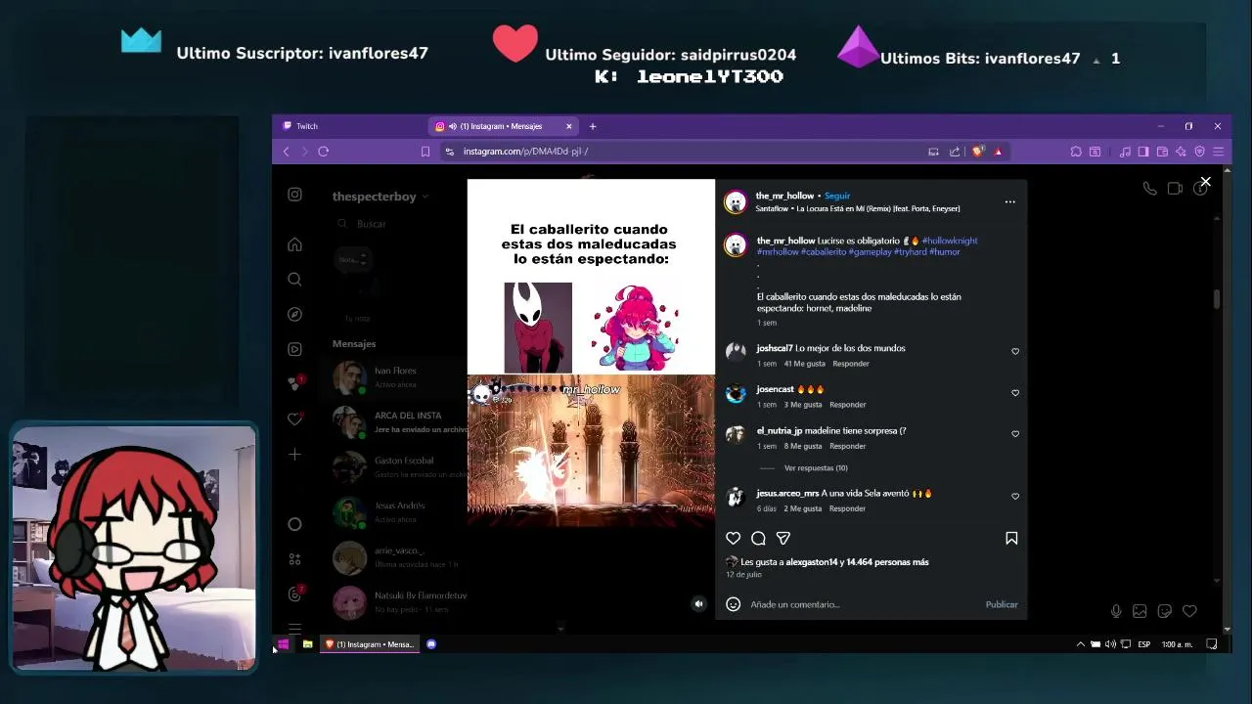Open Brave music playlist icon
Viewport: 1252px width, 704px height.
(x=1126, y=152)
